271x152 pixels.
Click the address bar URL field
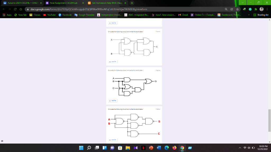pyautogui.click(x=124, y=9)
